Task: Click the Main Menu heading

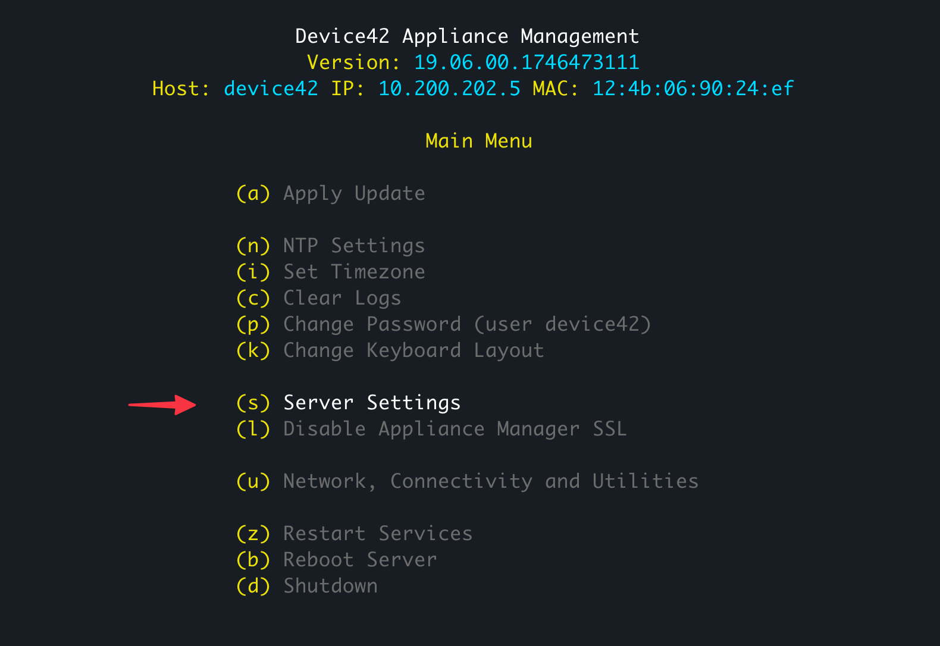Action: pyautogui.click(x=478, y=141)
